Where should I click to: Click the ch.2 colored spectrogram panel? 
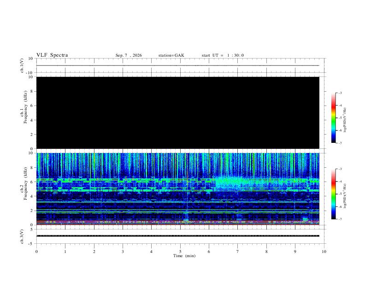[x=178, y=189]
